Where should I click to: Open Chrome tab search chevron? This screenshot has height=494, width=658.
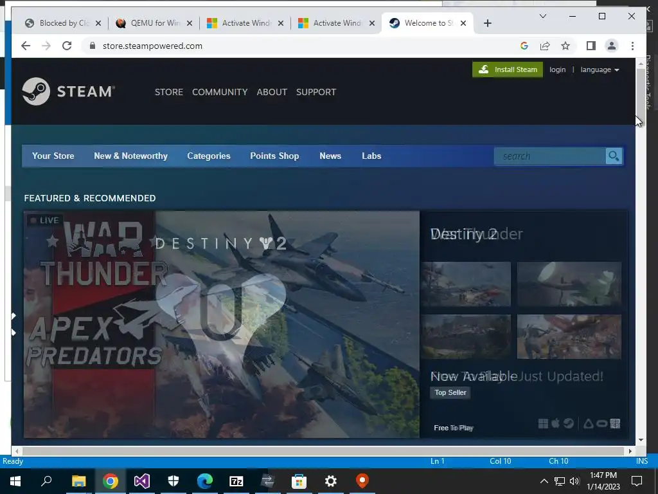542,16
